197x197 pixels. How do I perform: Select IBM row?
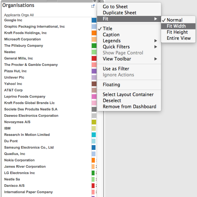[x=7, y=128]
